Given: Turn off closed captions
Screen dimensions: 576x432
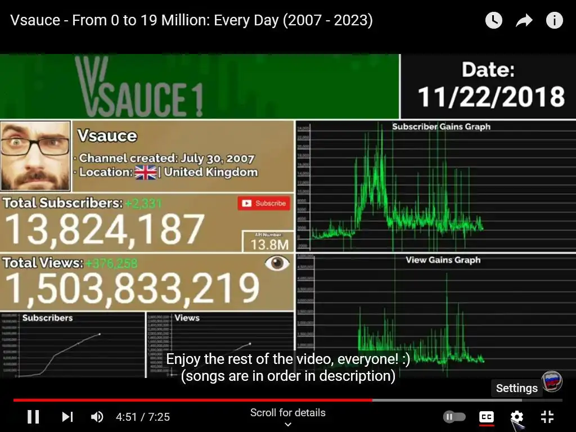Looking at the screenshot, I should coord(487,417).
